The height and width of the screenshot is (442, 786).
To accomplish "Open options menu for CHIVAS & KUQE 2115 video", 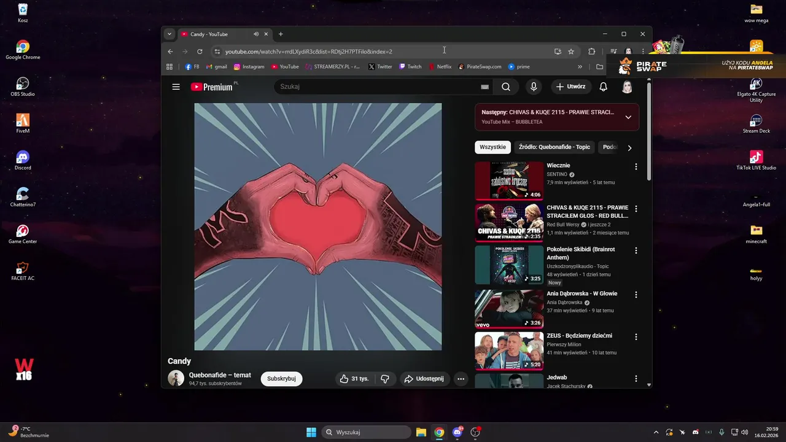I will pos(636,209).
